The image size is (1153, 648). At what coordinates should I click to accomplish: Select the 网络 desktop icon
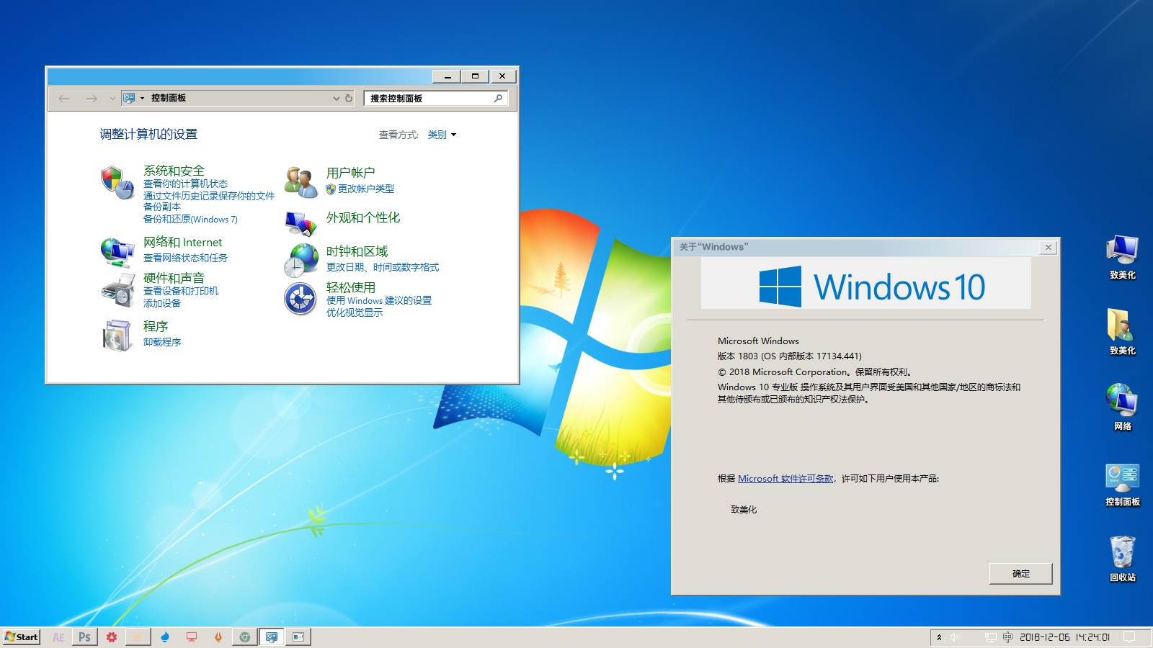tap(1122, 407)
